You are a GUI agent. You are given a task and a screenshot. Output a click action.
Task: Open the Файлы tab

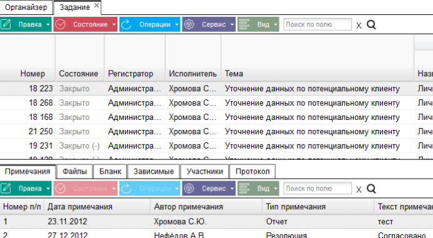(x=74, y=171)
